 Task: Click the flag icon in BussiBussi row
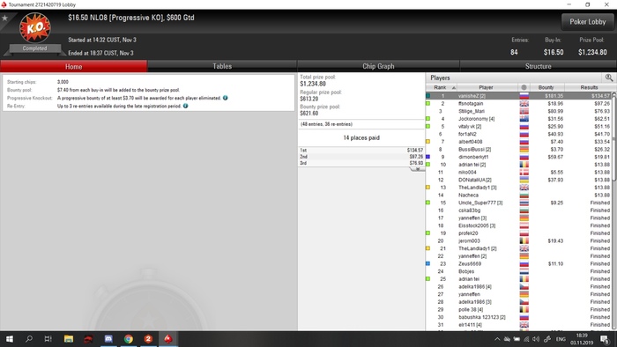tap(524, 150)
